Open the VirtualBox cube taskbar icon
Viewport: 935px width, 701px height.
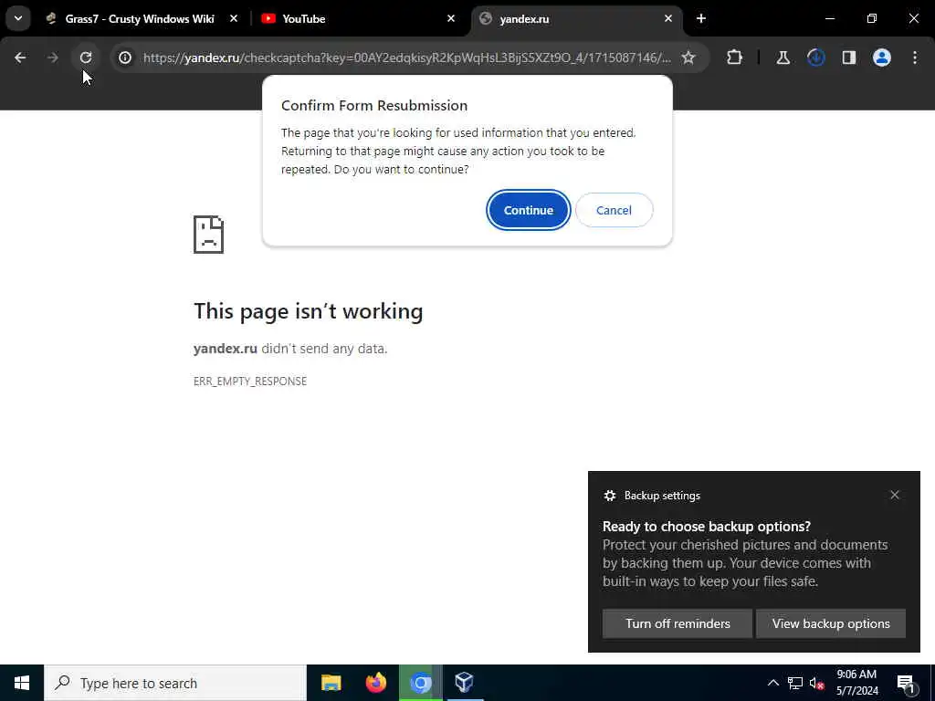pyautogui.click(x=464, y=683)
